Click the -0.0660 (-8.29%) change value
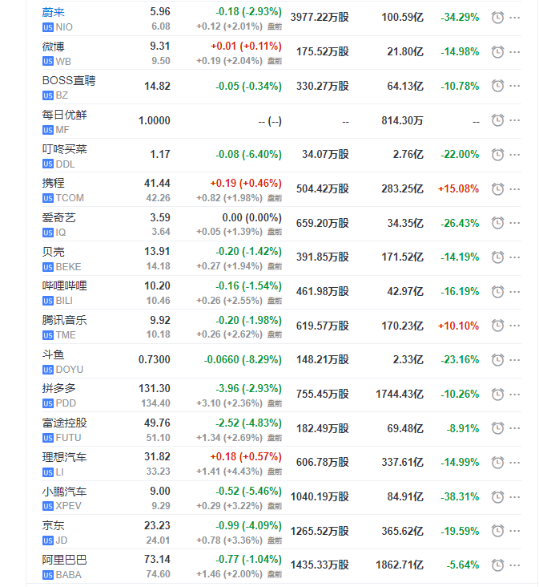Viewport: 539px width, 587px height. click(243, 360)
